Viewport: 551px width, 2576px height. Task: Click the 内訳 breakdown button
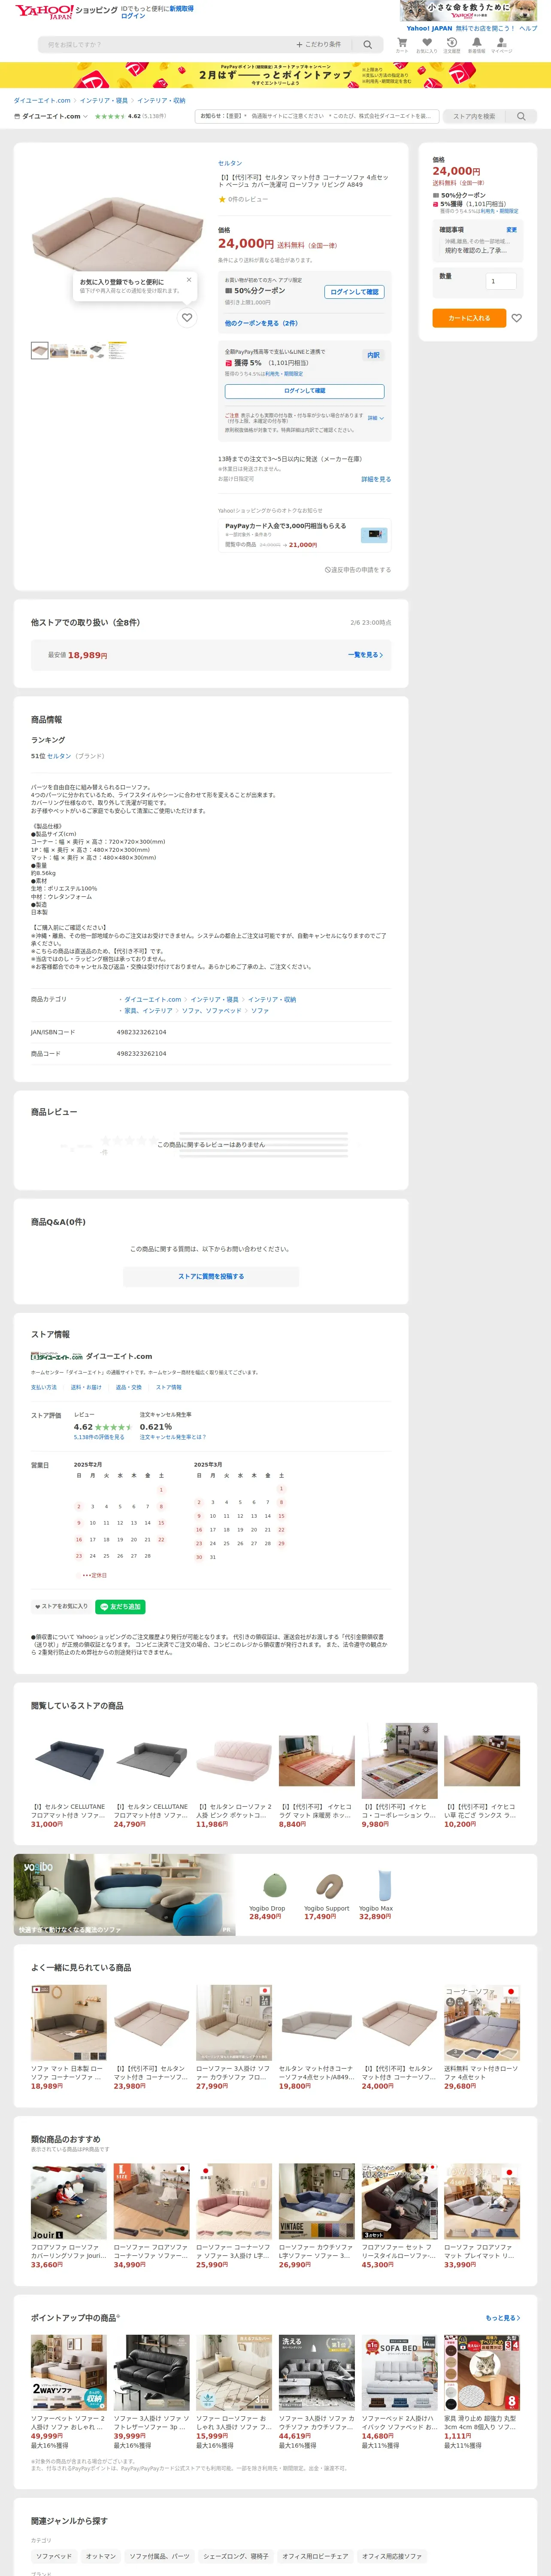coord(373,355)
